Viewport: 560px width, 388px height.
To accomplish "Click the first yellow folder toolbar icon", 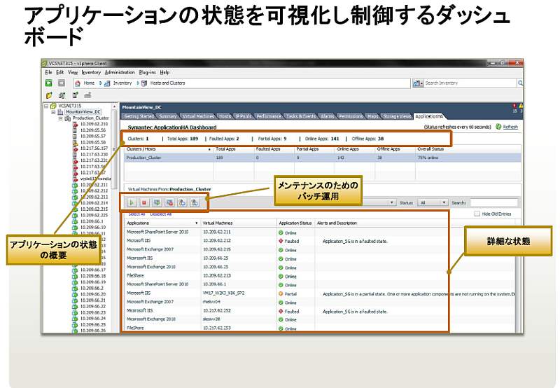I will click(x=49, y=95).
